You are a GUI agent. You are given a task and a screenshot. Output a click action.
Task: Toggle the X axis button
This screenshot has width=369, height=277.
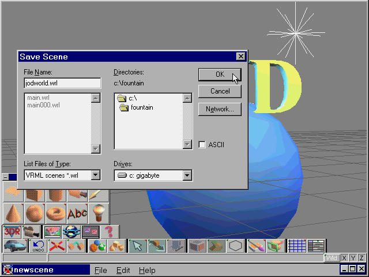click(x=344, y=258)
